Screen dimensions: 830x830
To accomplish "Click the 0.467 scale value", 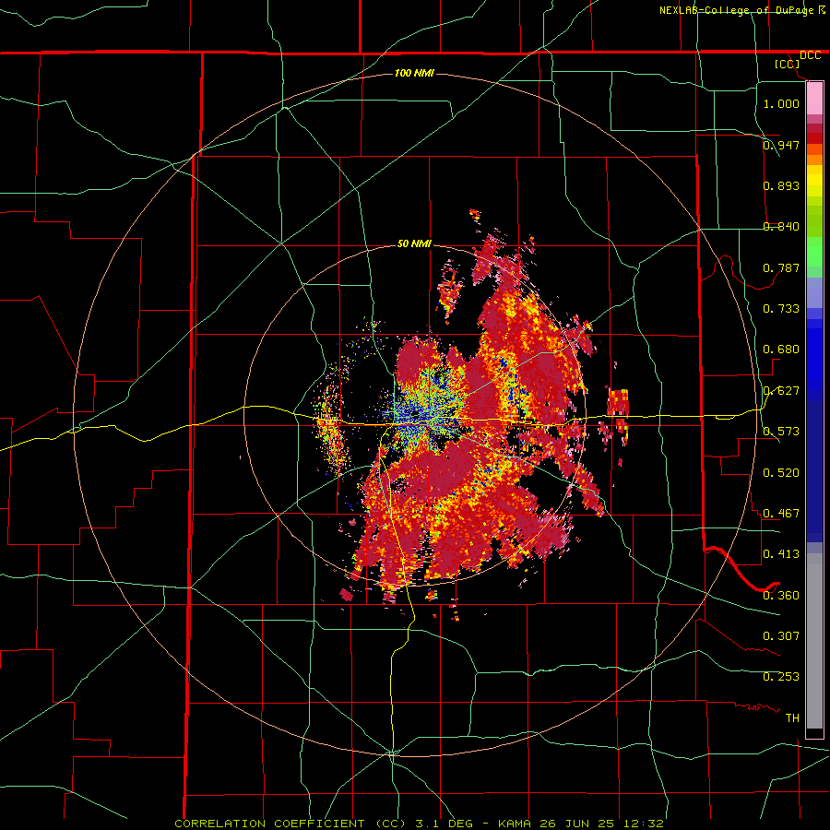I will [781, 513].
